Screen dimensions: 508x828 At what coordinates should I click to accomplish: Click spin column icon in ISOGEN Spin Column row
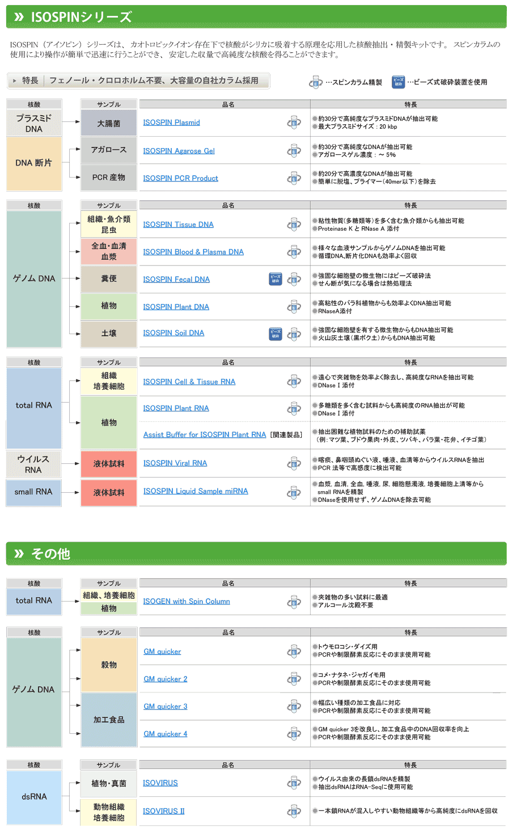(x=294, y=601)
